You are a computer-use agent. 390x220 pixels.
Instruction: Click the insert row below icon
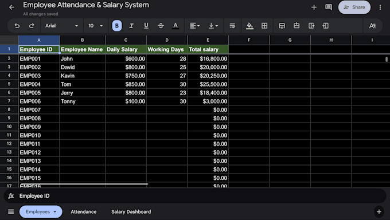click(282, 26)
